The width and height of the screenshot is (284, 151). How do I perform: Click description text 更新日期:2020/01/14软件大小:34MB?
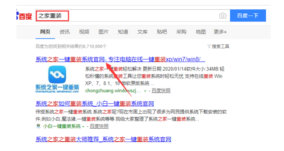[181, 69]
